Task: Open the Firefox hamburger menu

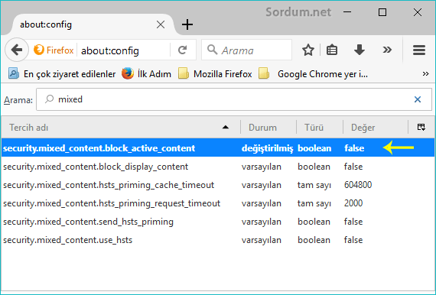Action: (x=419, y=50)
